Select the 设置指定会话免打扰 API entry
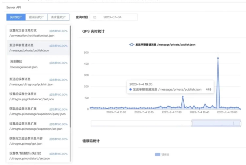Viewport: 246px width, 165px height. (38, 33)
